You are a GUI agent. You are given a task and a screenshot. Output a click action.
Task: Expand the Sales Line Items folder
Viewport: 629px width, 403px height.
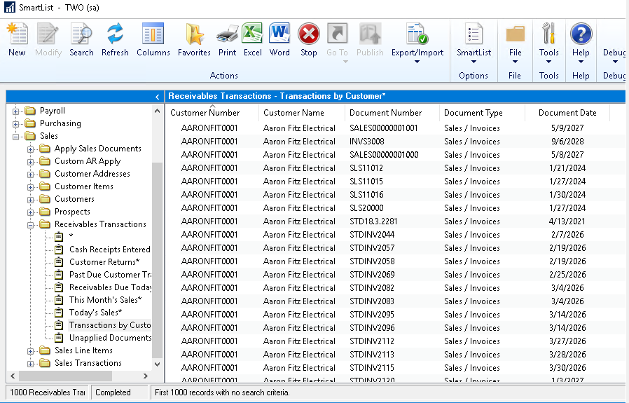tap(30, 351)
